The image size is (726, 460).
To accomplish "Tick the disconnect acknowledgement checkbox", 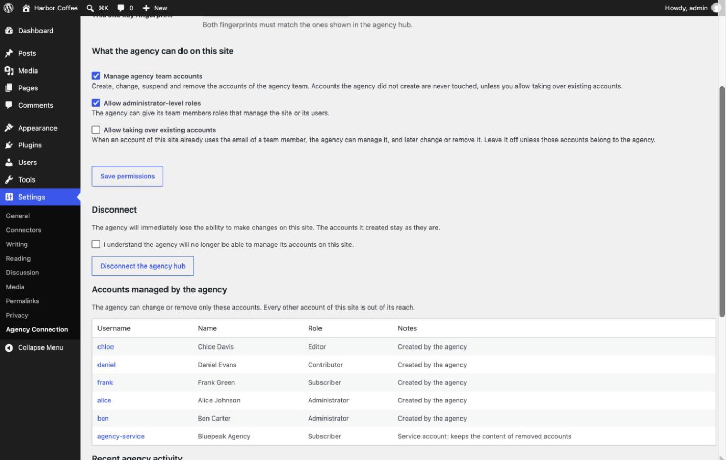I will (96, 244).
